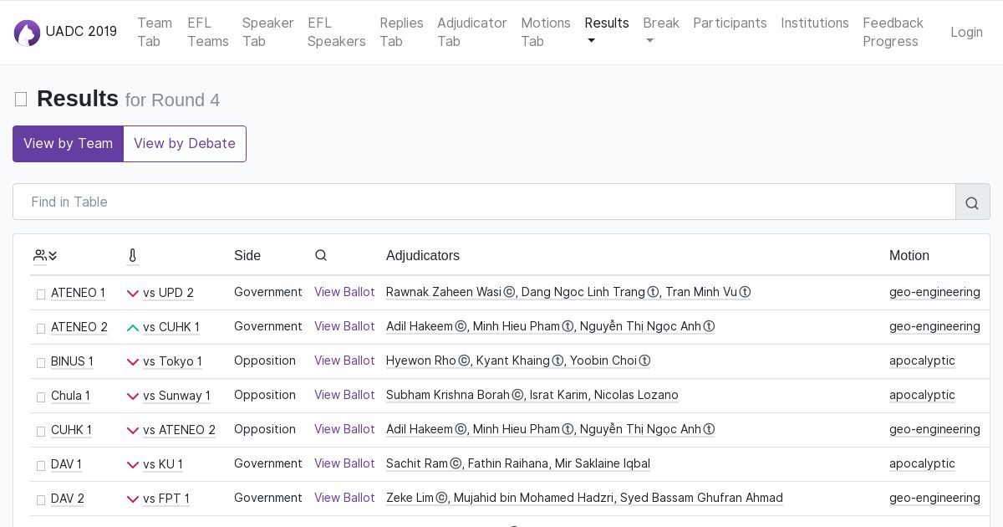Click the UADC 2019 purple logo

27,33
